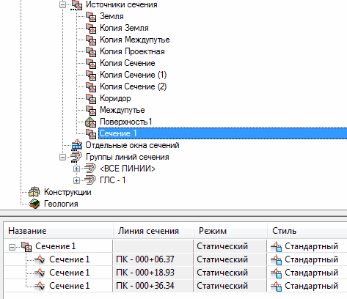
Task: Click the Коридор section source icon
Action: tap(91, 98)
